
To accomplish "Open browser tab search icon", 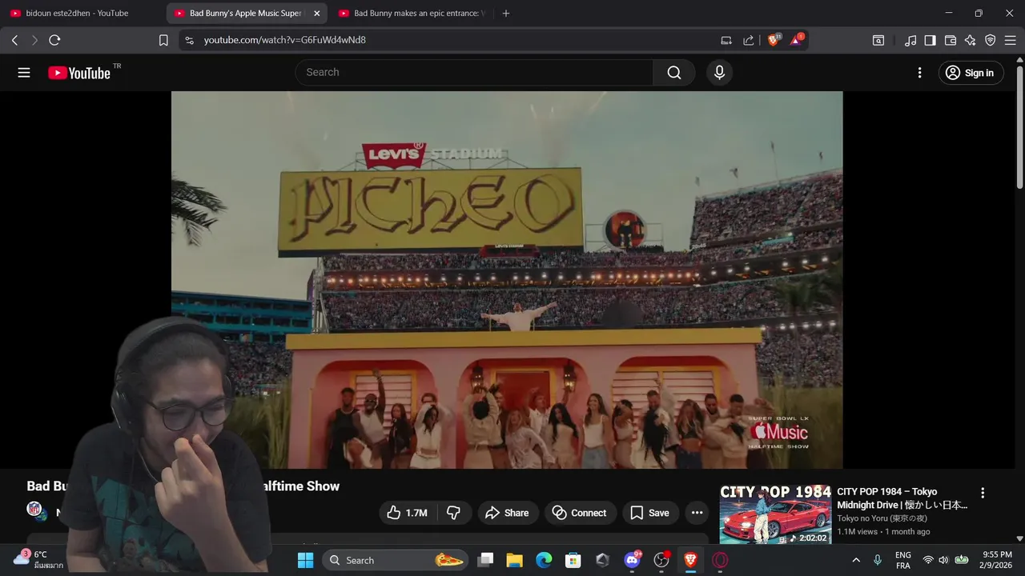I will tap(878, 40).
